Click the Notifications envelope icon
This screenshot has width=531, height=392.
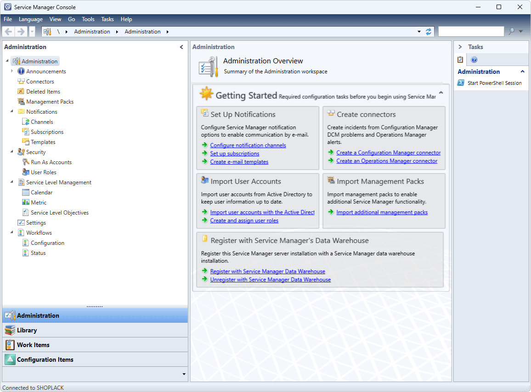[x=21, y=111]
